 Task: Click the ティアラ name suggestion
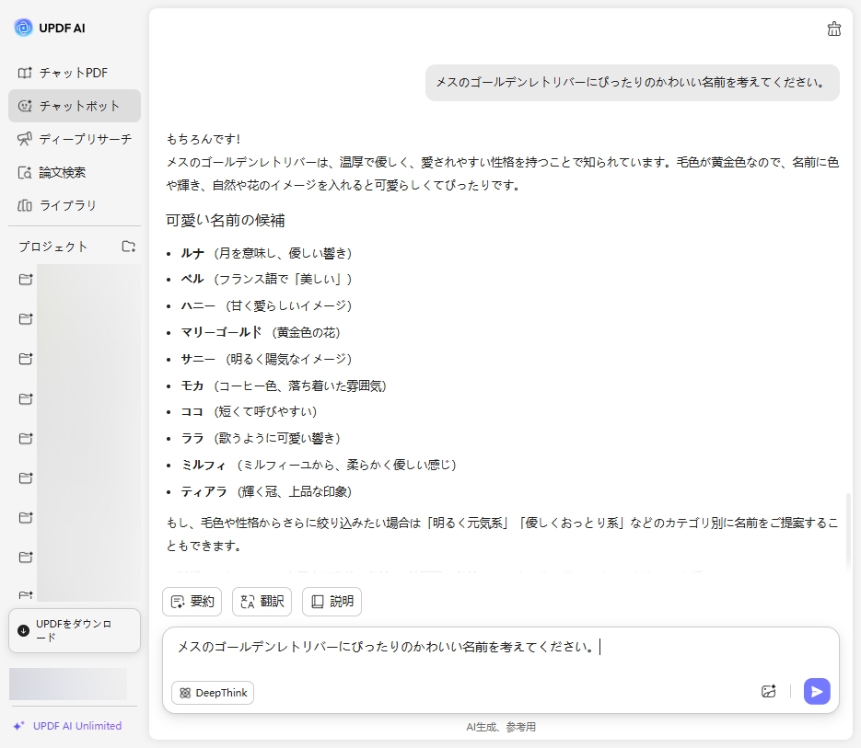point(204,491)
